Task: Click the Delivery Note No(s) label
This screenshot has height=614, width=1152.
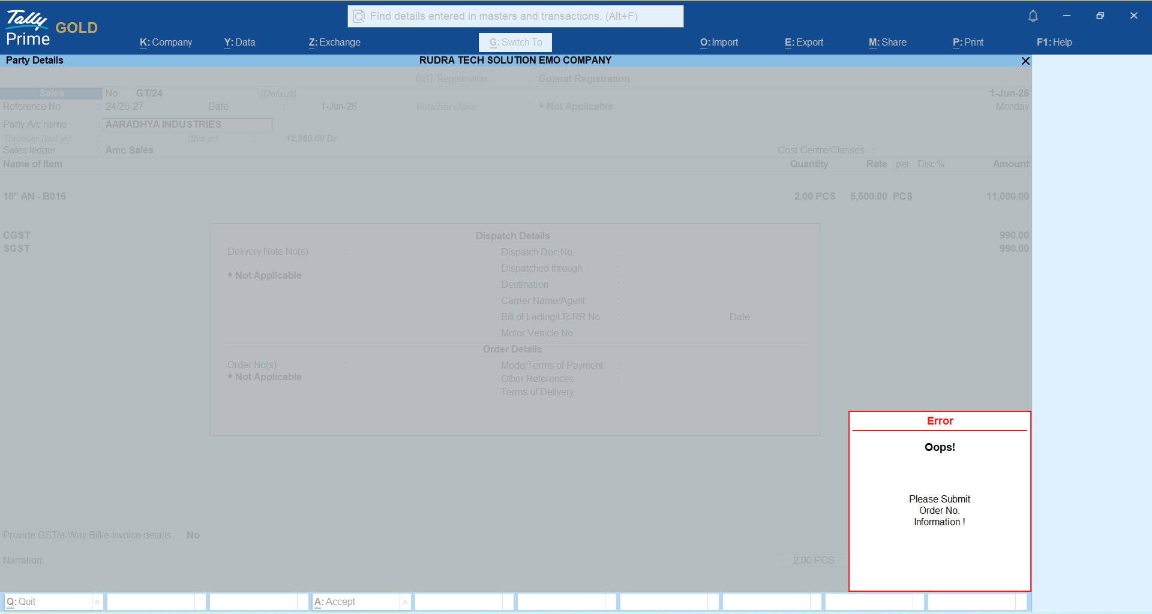Action: point(268,252)
